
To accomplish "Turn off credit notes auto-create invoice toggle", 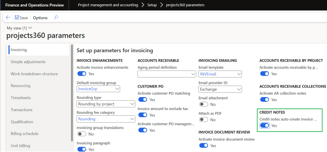I will click(x=265, y=126).
